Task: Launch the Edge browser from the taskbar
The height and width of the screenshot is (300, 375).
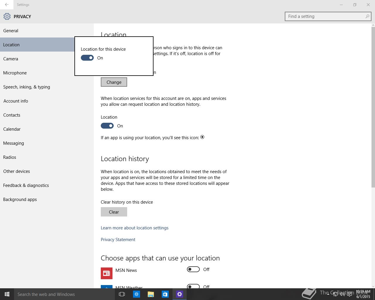Action: pos(137,294)
